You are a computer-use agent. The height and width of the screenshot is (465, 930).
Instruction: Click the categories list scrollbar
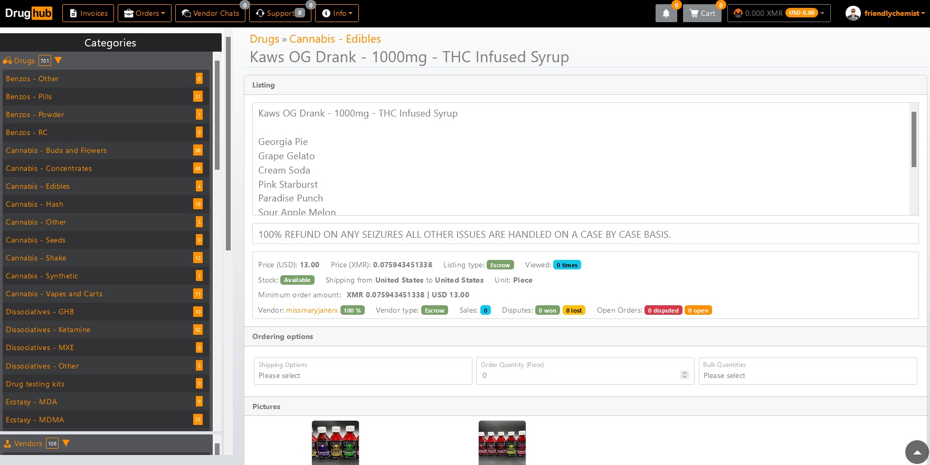pos(217,115)
